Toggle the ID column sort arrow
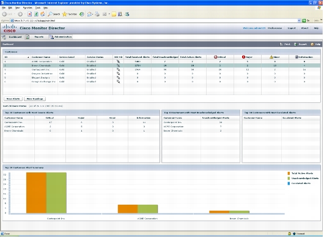This screenshot has height=237, width=324. [28, 57]
